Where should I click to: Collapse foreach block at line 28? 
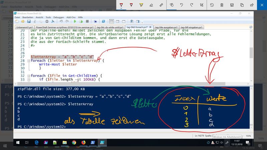coord(29,61)
